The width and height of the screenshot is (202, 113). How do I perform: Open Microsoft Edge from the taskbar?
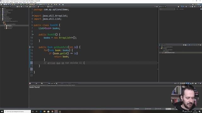41,111
